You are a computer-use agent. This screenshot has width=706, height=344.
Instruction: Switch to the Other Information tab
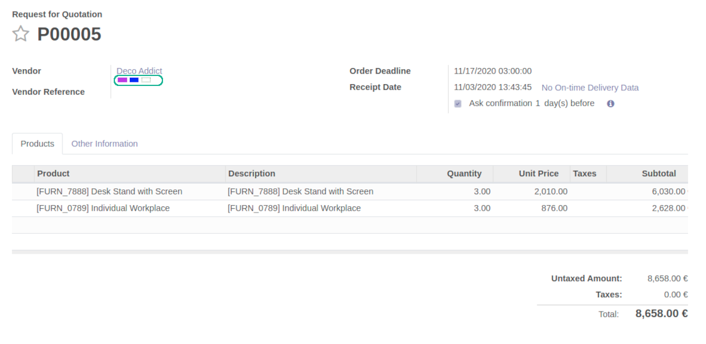point(104,144)
